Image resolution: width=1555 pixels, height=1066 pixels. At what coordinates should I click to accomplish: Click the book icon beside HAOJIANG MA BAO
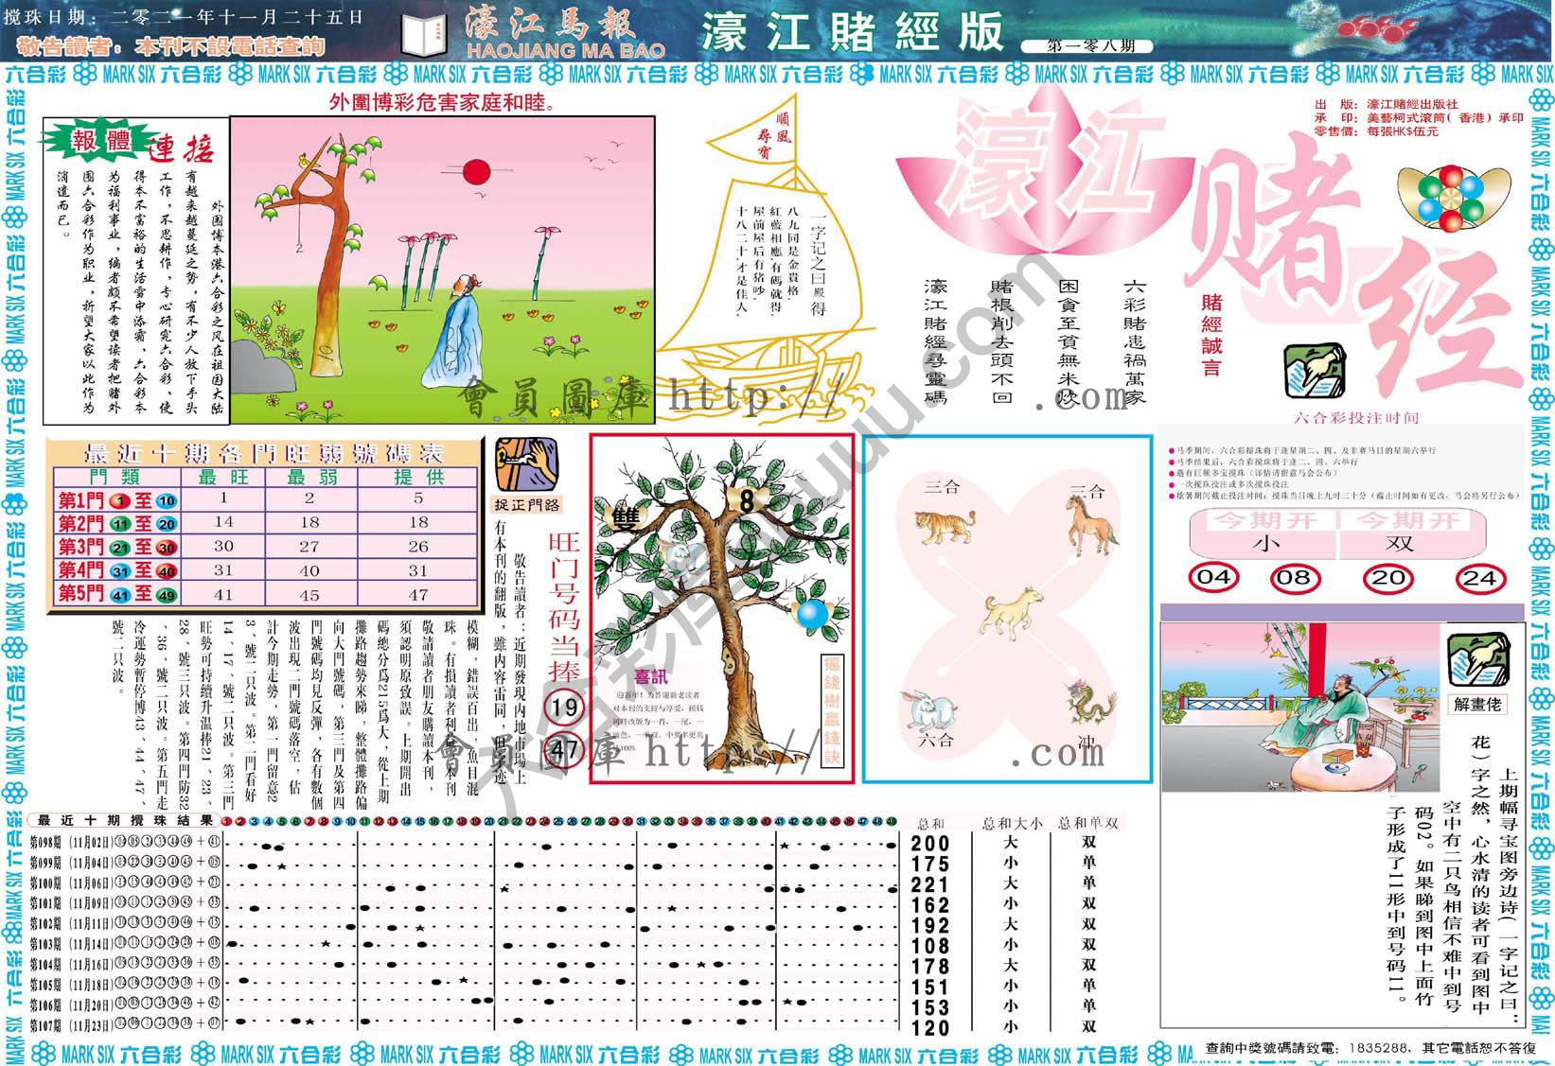pyautogui.click(x=423, y=35)
